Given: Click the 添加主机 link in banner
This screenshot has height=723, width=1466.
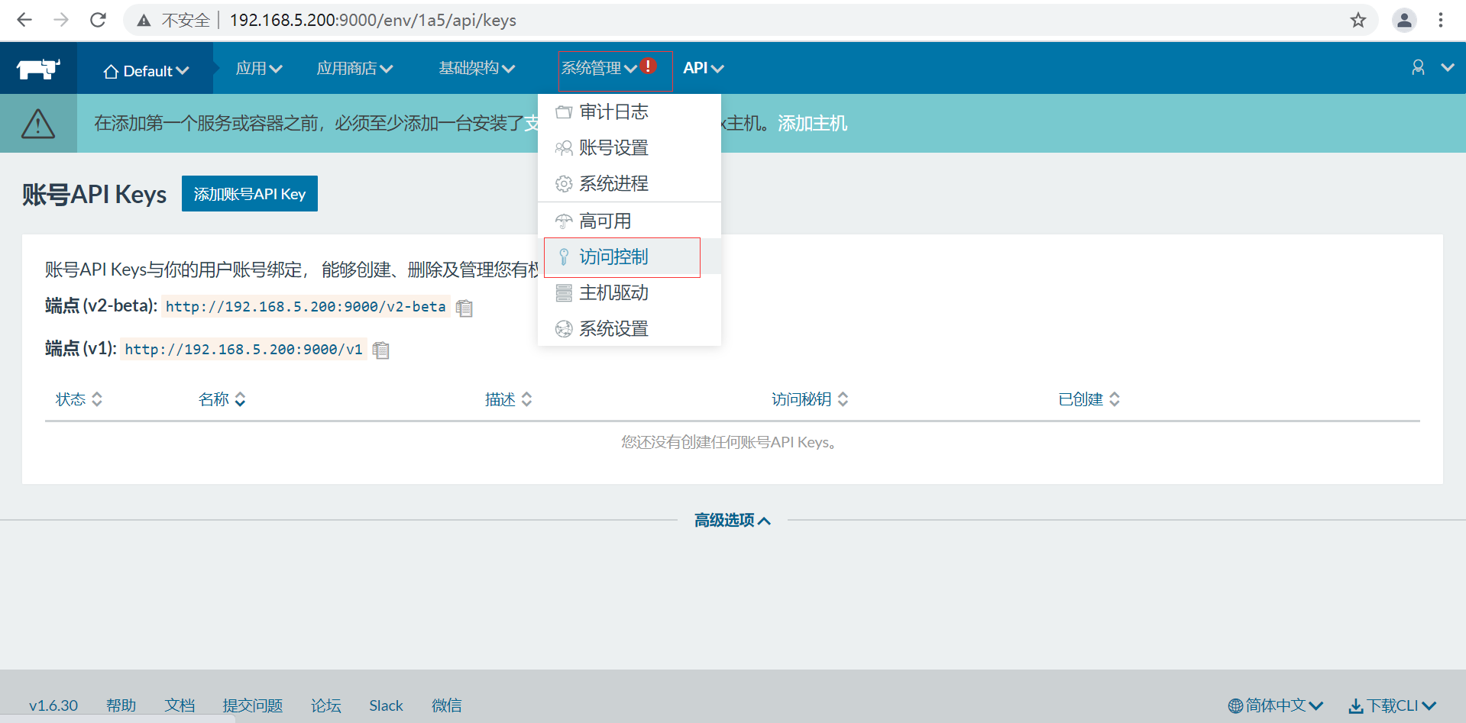Looking at the screenshot, I should [812, 123].
